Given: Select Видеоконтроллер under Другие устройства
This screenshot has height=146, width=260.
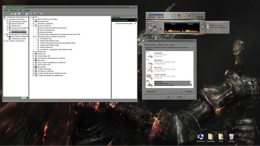Looking at the screenshot, I should [x=46, y=32].
